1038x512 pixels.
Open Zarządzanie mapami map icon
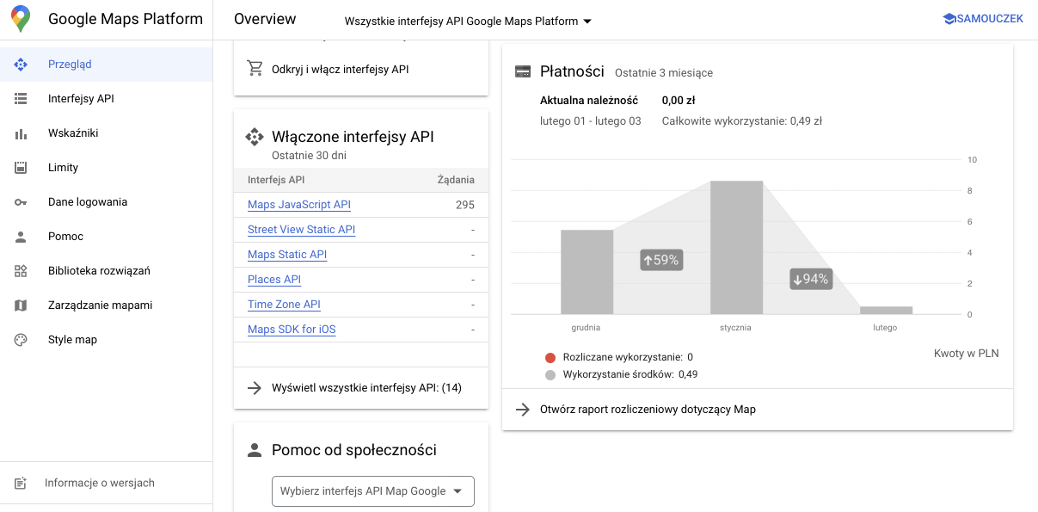pos(21,305)
